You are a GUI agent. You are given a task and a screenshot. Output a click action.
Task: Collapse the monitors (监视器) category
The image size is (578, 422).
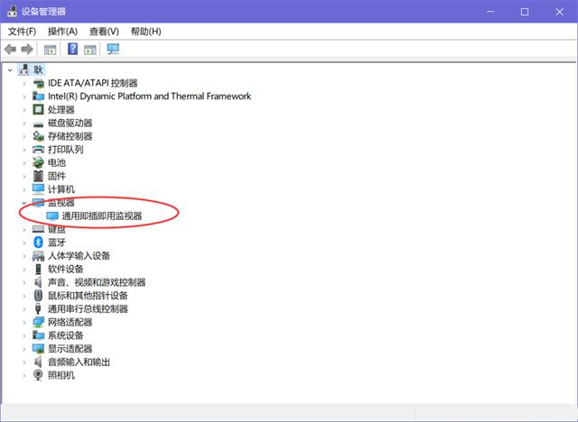pos(24,203)
